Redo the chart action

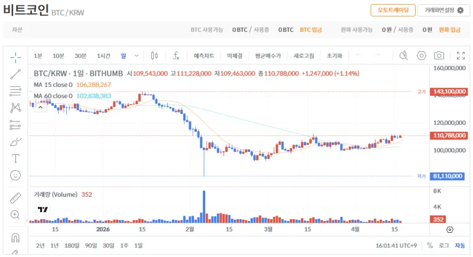pos(377,56)
